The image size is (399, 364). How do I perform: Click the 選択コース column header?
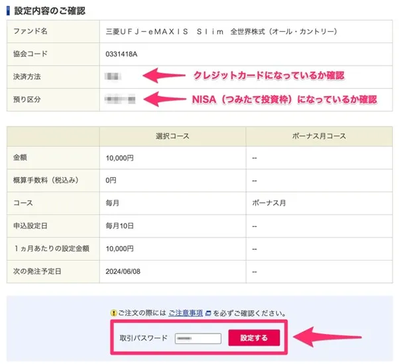172,136
